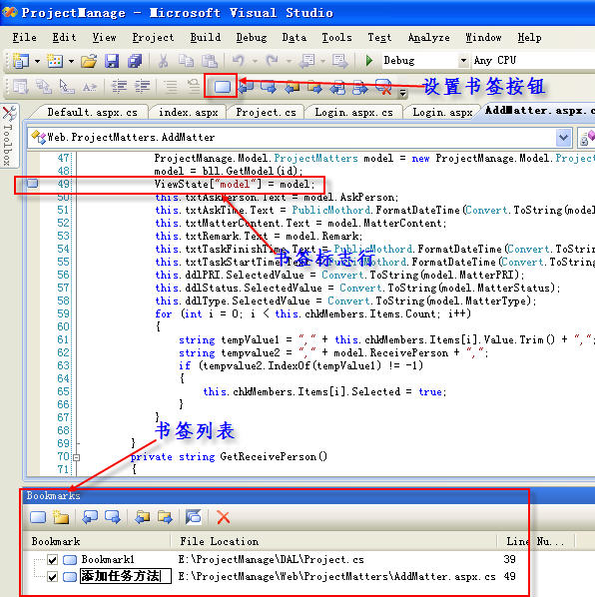This screenshot has width=595, height=597.
Task: Save the current file with the floppy icon
Action: 112,61
